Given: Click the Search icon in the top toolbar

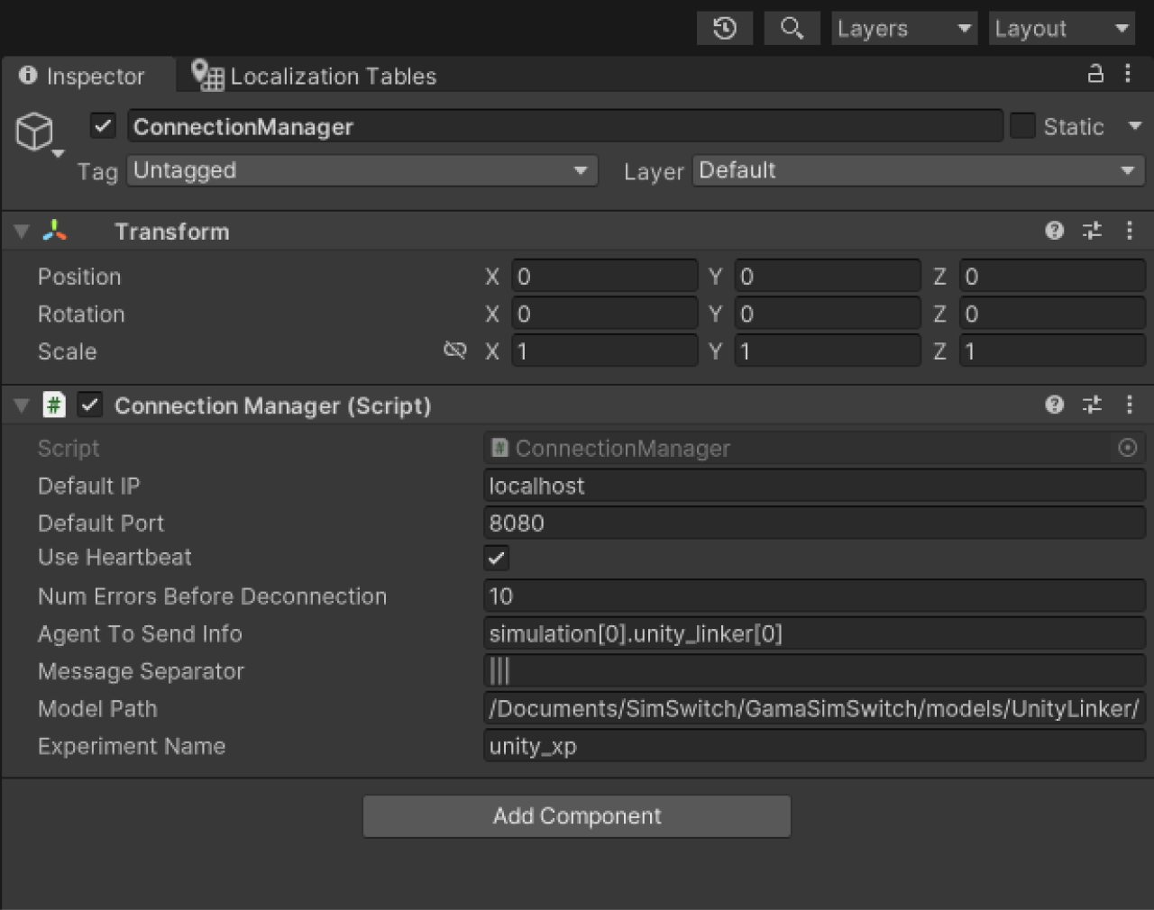Looking at the screenshot, I should click(792, 28).
